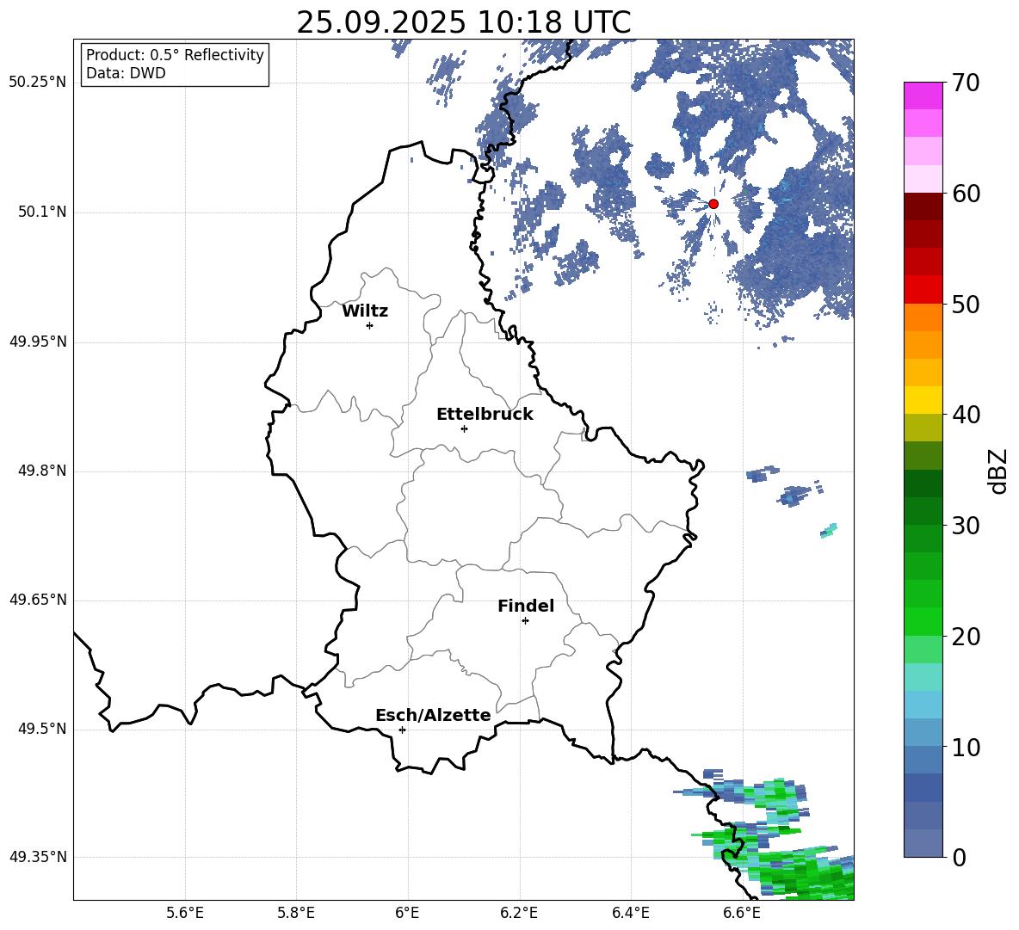
Task: Click the dBZ colorbar label
Action: coord(997,471)
